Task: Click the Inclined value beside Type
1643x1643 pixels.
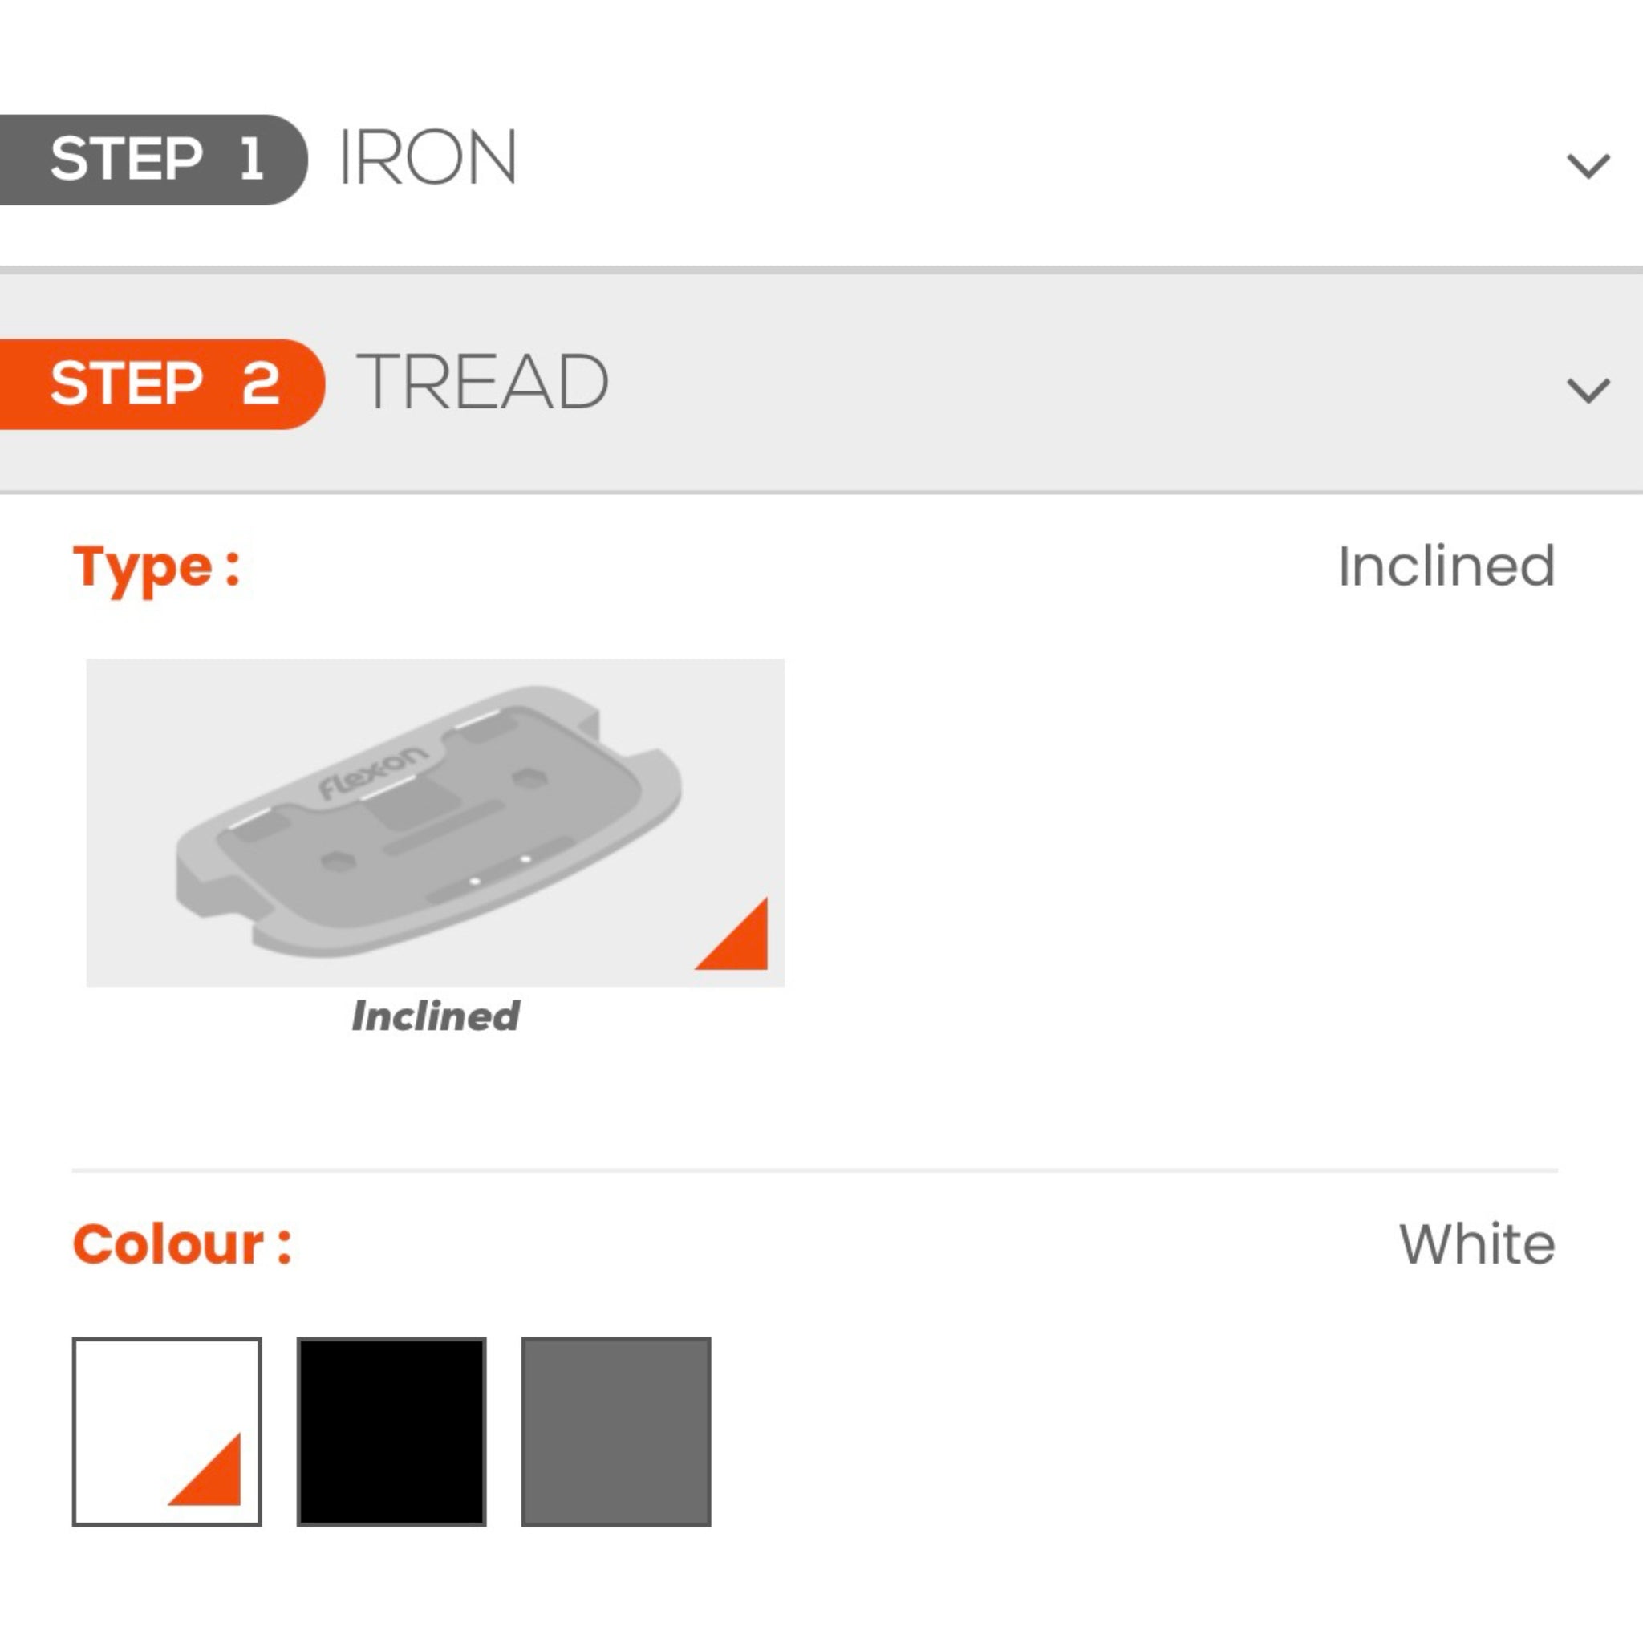Action: (x=1446, y=566)
